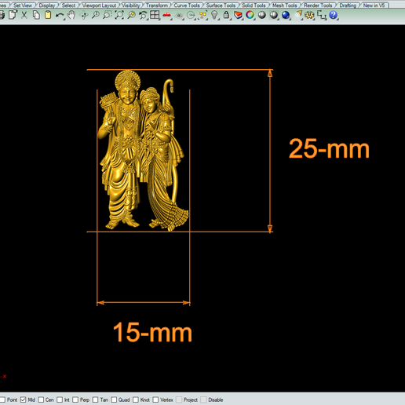Uncheck the Mid object snap

[x=24, y=400]
